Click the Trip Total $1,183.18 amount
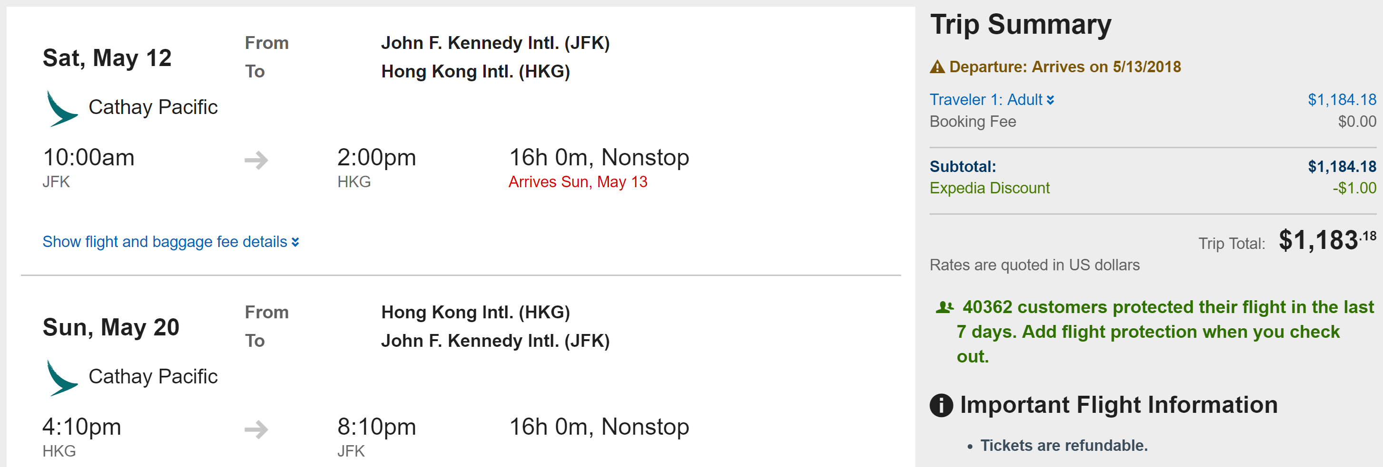The image size is (1383, 467). pos(1326,240)
